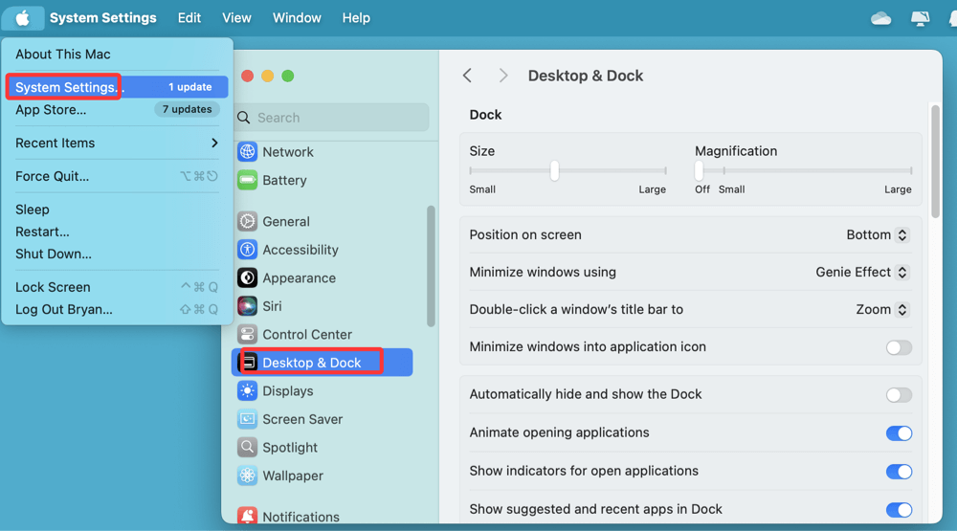957x531 pixels.
Task: Open the Edit menu
Action: point(189,18)
